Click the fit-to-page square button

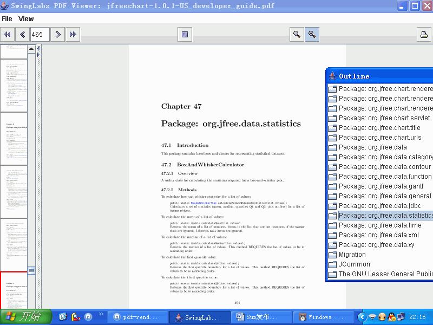pyautogui.click(x=185, y=35)
